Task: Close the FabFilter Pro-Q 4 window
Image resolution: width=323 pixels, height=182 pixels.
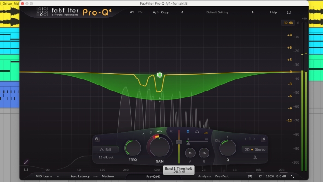Action: point(23,4)
